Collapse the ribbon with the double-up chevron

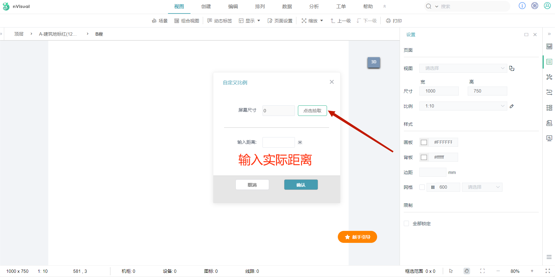point(385,6)
